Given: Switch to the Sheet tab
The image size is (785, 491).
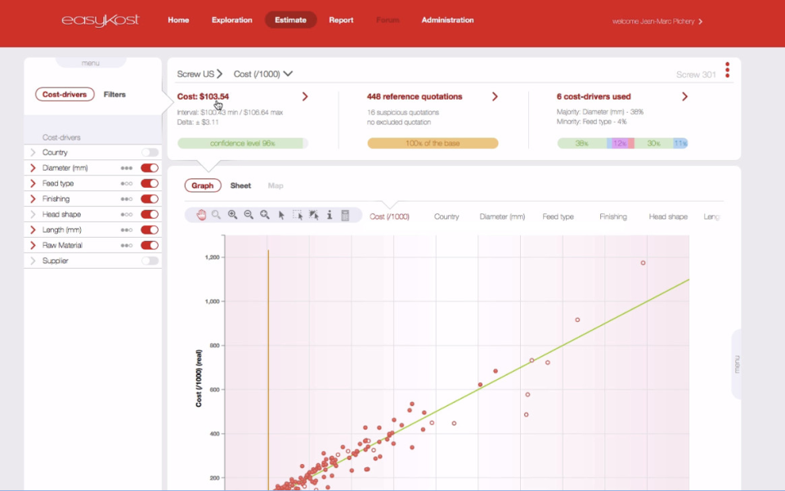Looking at the screenshot, I should [x=240, y=185].
